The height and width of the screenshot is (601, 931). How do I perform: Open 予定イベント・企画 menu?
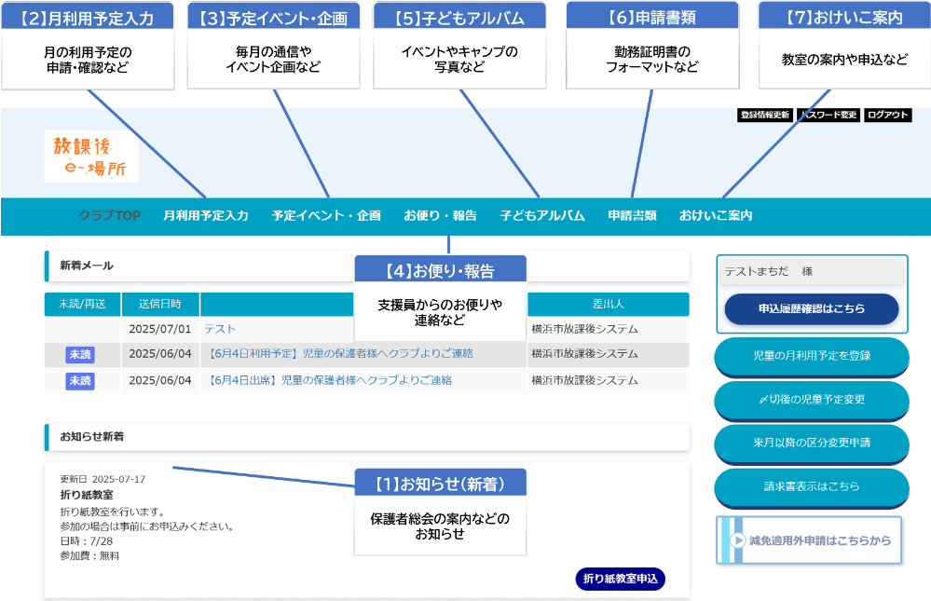point(326,215)
